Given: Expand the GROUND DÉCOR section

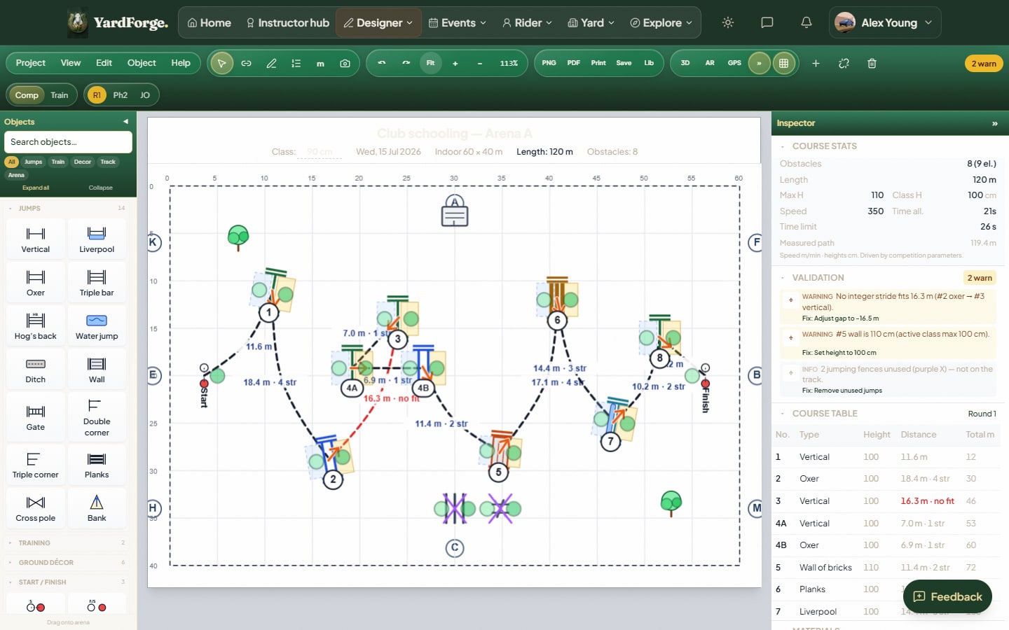Looking at the screenshot, I should tap(68, 562).
